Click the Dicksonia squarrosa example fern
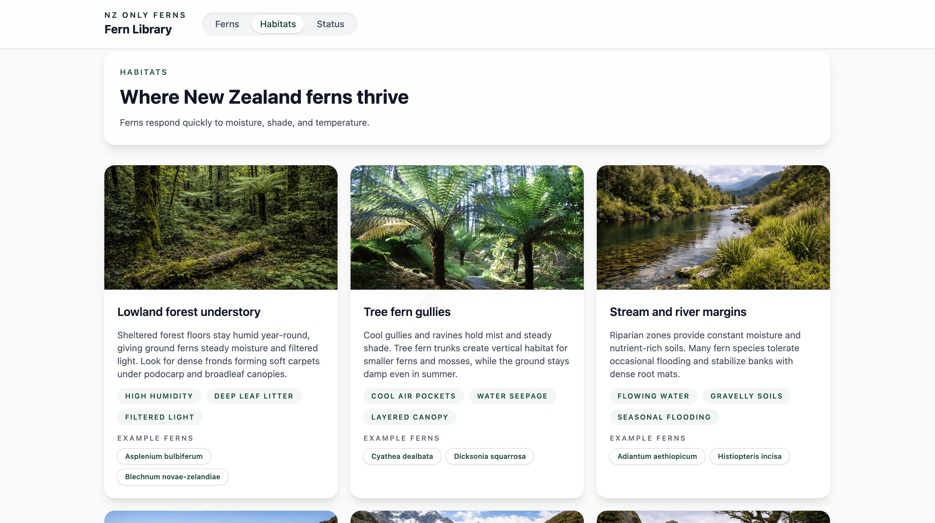 [x=490, y=456]
